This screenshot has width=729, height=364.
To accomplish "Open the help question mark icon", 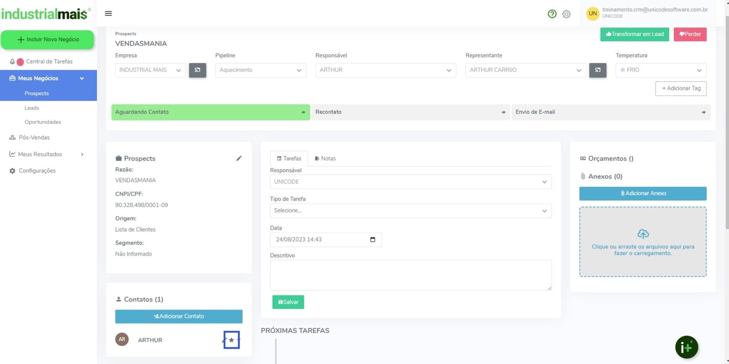I will pyautogui.click(x=552, y=14).
